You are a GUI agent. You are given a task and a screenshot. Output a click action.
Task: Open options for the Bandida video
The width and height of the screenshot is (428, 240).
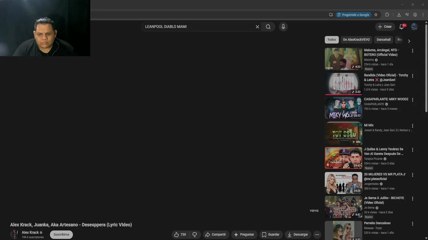(412, 76)
